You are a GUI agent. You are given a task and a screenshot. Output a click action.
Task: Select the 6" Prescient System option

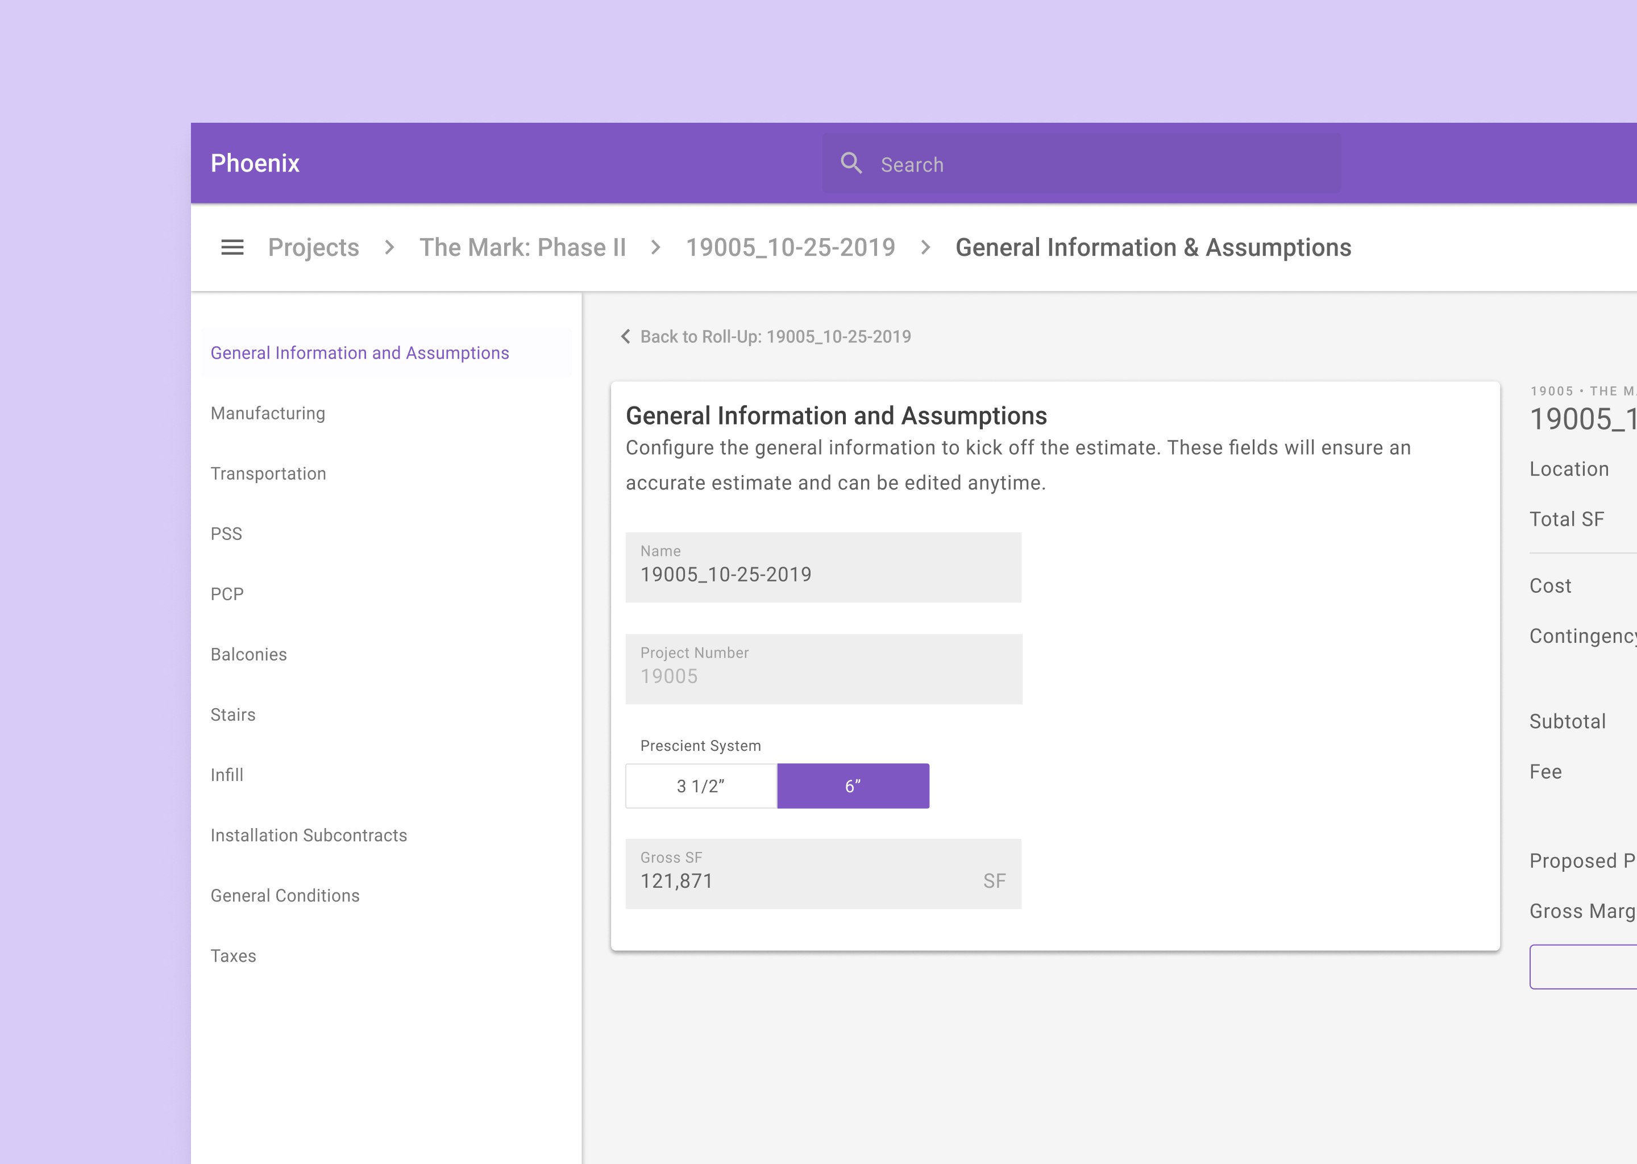[853, 786]
